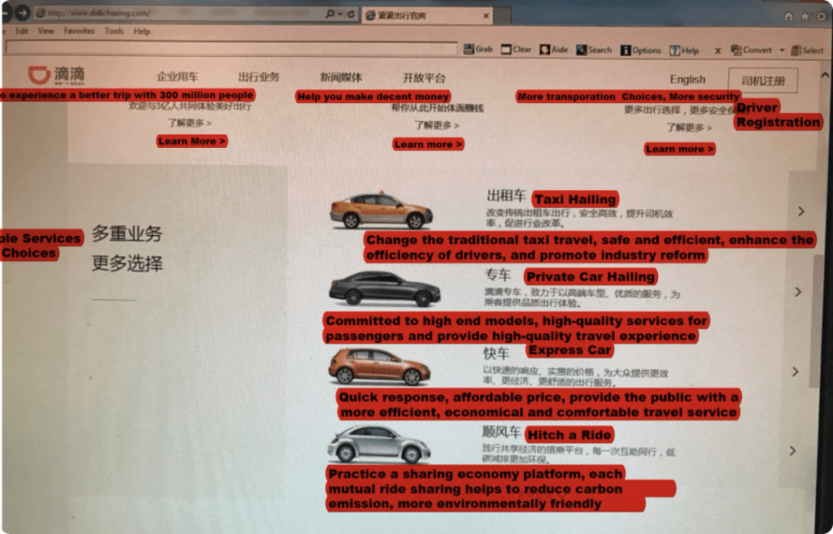This screenshot has height=534, width=833.
Task: Open the 出行业务 navigation item
Action: 259,77
